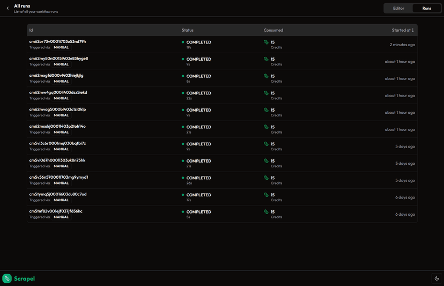Select run id cm5vi067h0001l303uk8n75hk
Viewport: 444px width, 286px height.
pyautogui.click(x=57, y=160)
